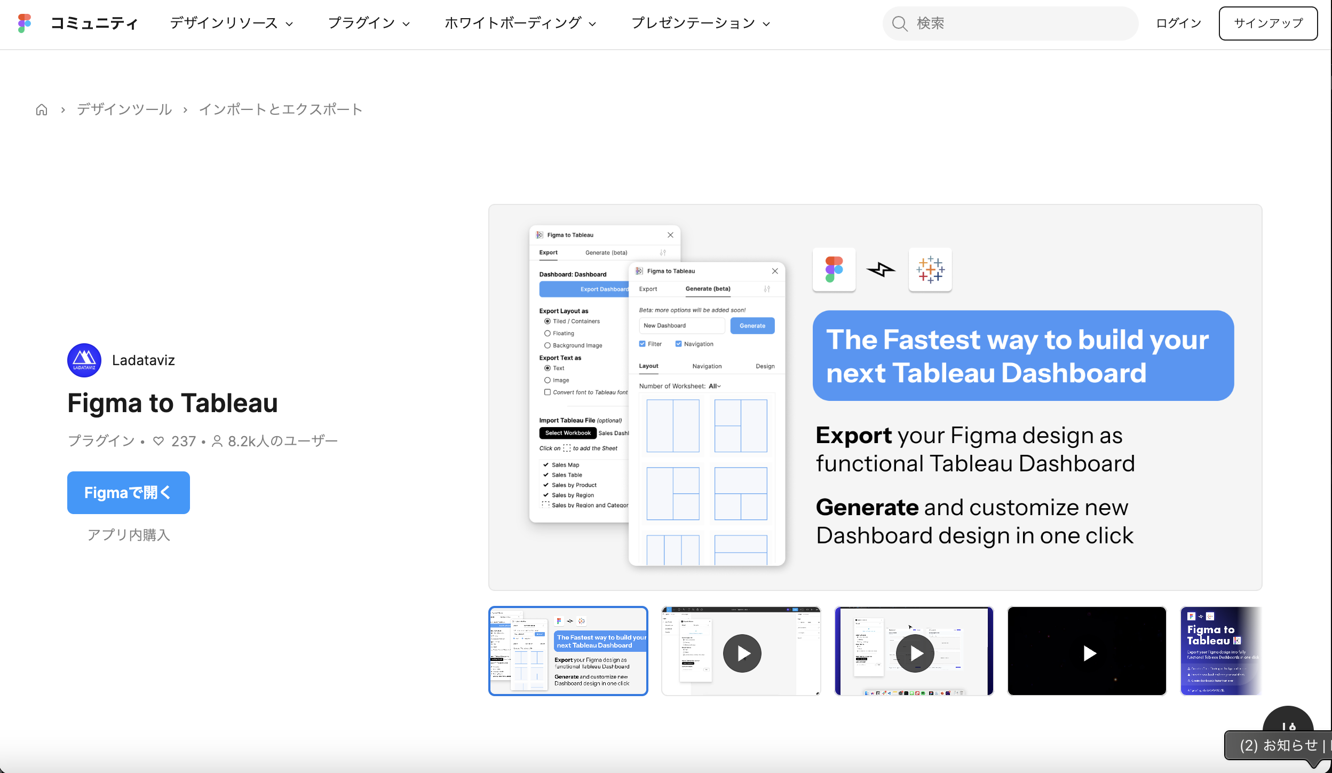The height and width of the screenshot is (773, 1332).
Task: Click the ログイン link
Action: (1178, 23)
